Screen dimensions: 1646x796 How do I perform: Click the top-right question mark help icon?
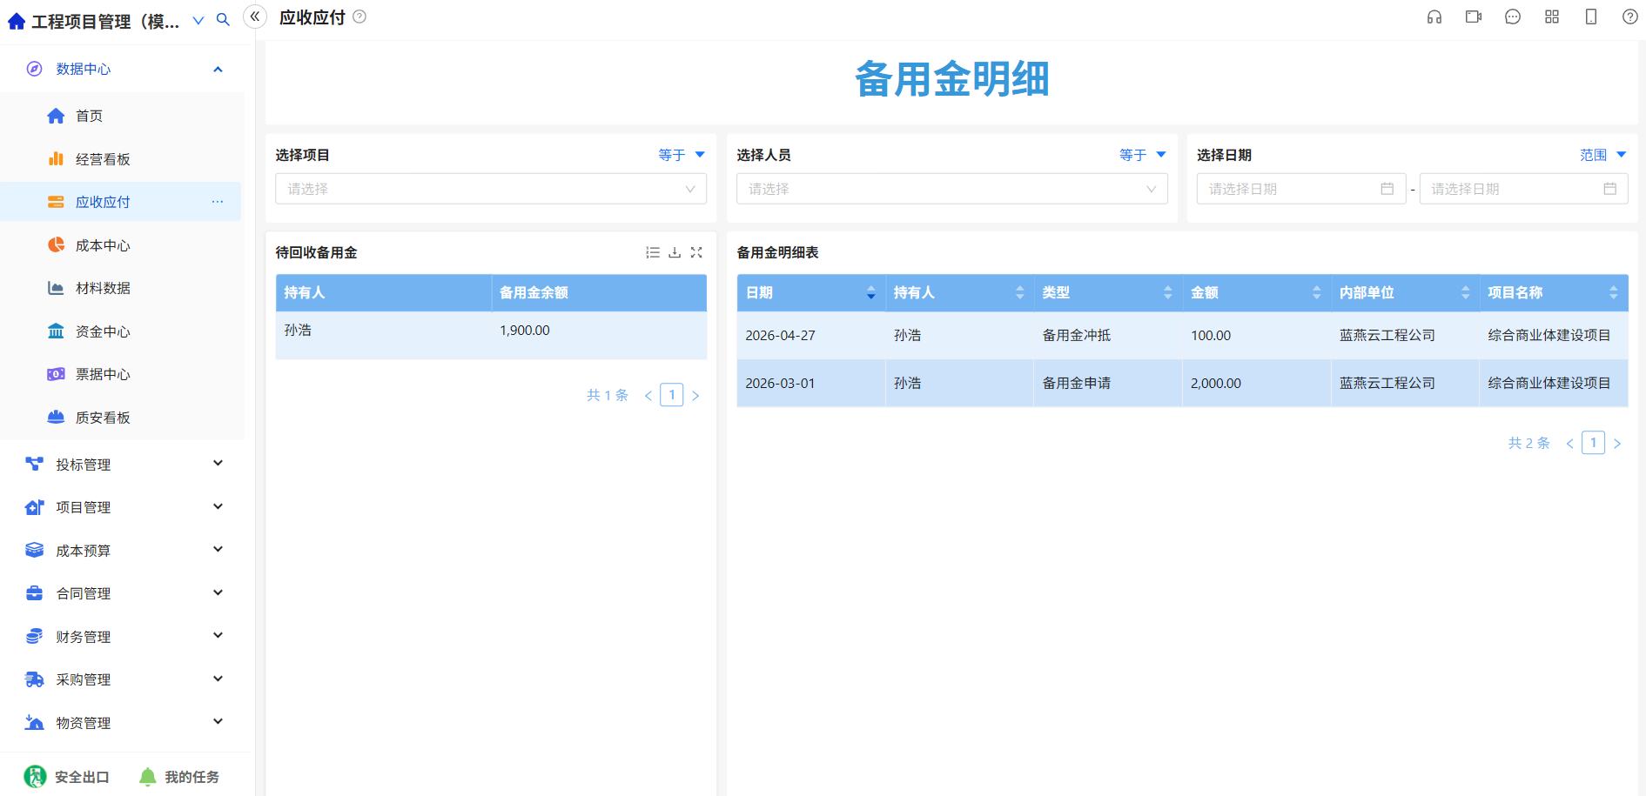coord(1630,17)
